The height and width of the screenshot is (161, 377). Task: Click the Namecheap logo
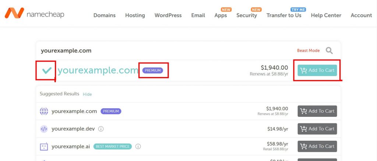tap(34, 13)
